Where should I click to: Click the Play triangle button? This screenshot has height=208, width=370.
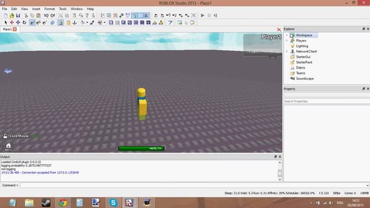(202, 16)
